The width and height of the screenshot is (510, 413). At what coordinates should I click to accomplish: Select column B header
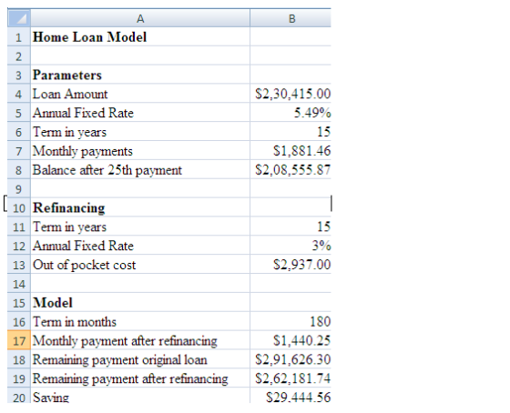point(291,18)
